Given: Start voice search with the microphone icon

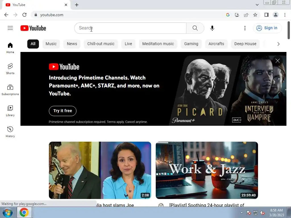Looking at the screenshot, I should [212, 28].
